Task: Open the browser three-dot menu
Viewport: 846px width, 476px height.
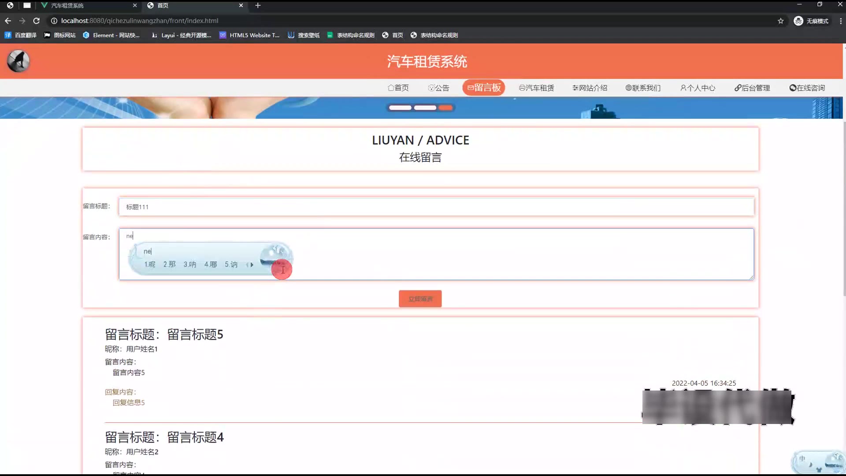Action: [x=840, y=21]
